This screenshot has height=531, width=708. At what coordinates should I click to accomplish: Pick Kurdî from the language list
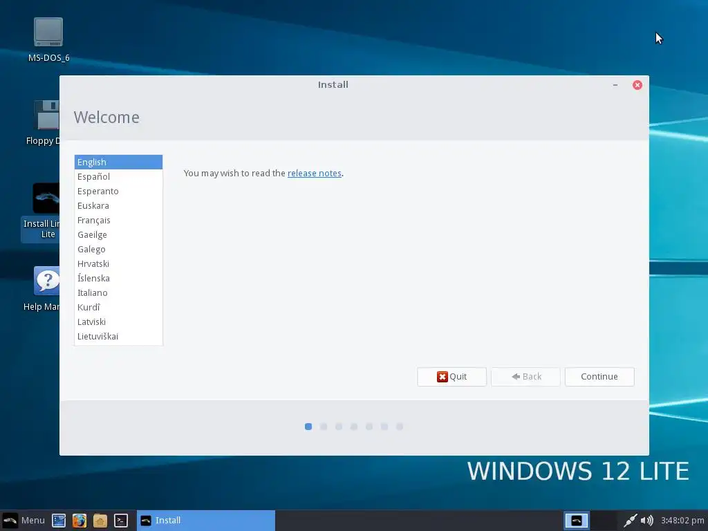118,307
